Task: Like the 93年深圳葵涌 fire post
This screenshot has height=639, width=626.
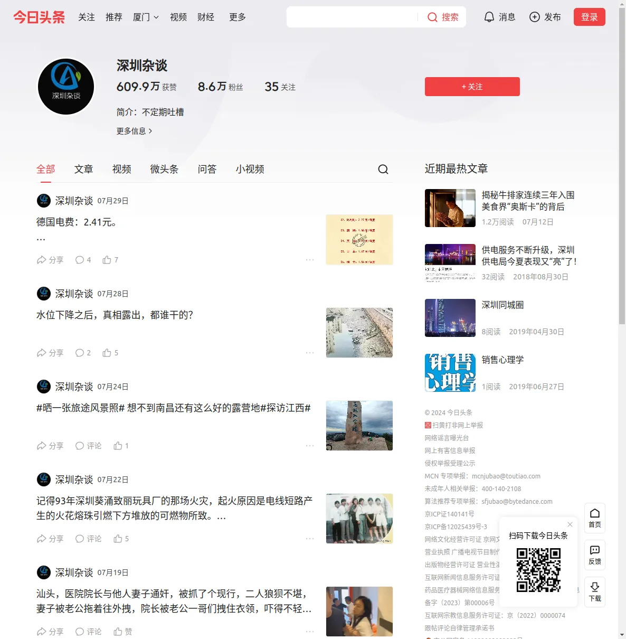Action: click(x=121, y=539)
